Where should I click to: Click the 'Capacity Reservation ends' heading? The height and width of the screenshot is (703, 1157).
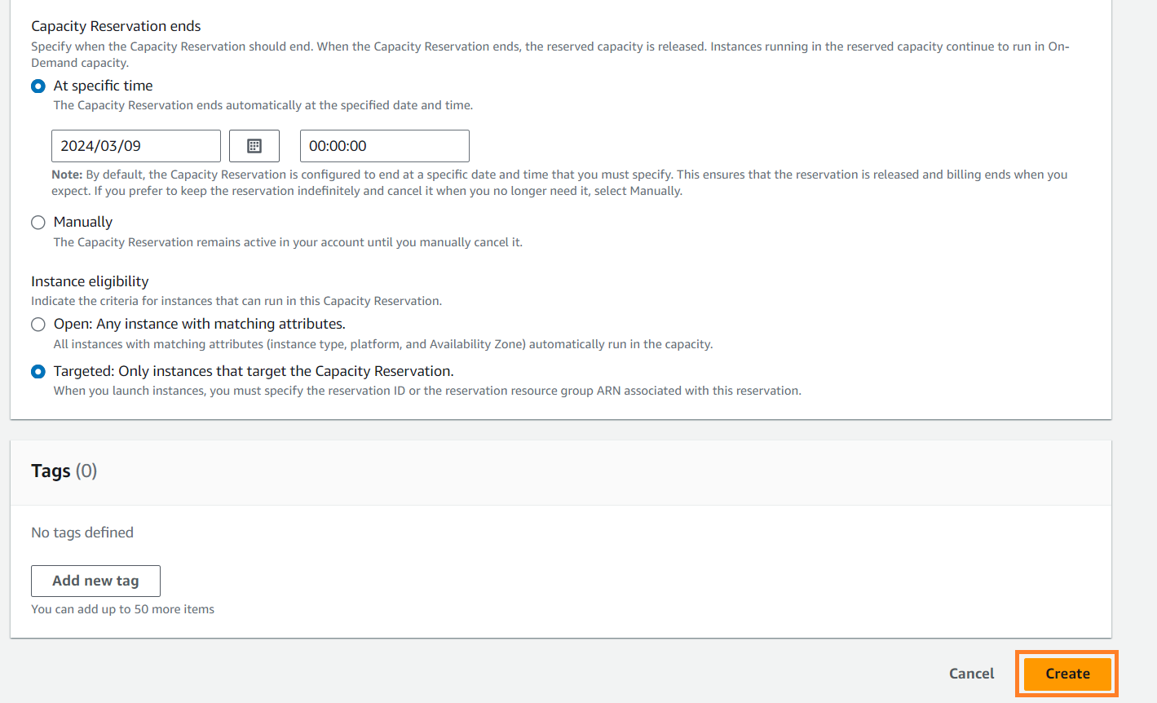[x=116, y=26]
